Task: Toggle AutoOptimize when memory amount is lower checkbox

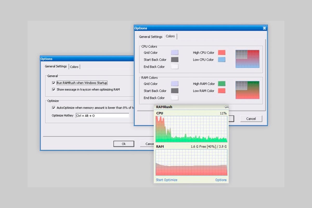Action: 54,108
